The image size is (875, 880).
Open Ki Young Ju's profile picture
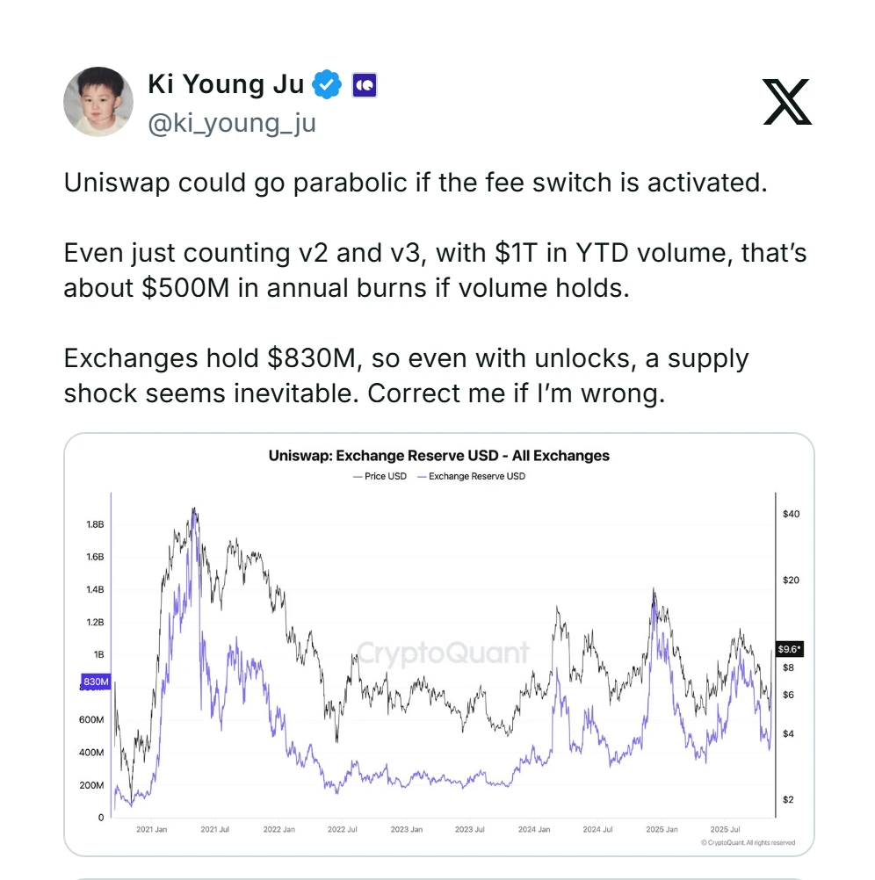pos(98,101)
